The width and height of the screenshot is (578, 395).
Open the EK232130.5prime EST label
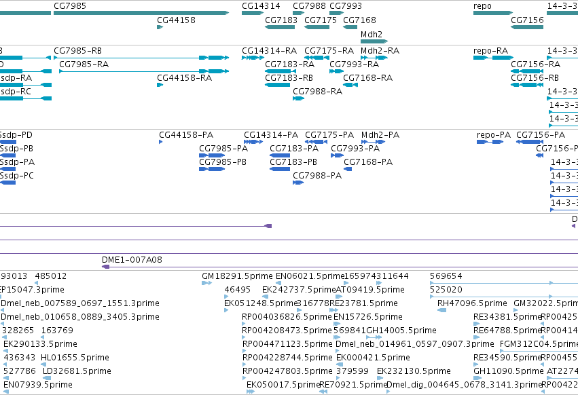pos(414,371)
